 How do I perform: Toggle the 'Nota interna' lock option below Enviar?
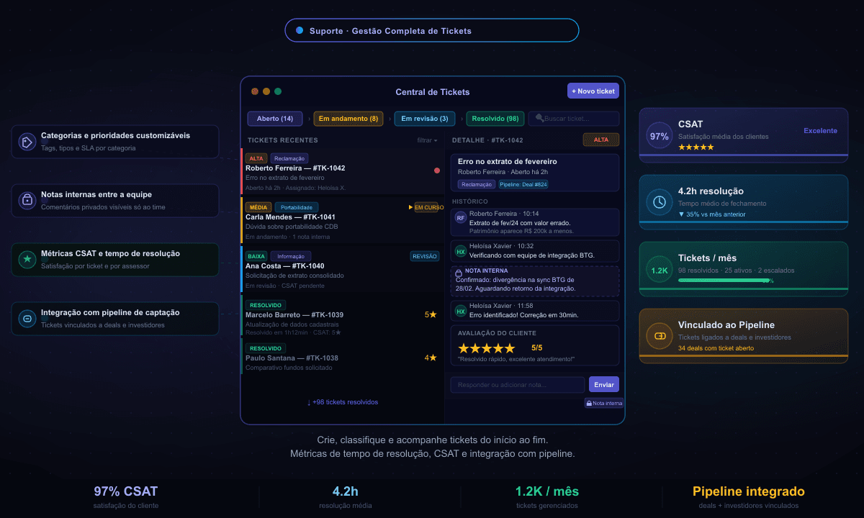click(603, 403)
